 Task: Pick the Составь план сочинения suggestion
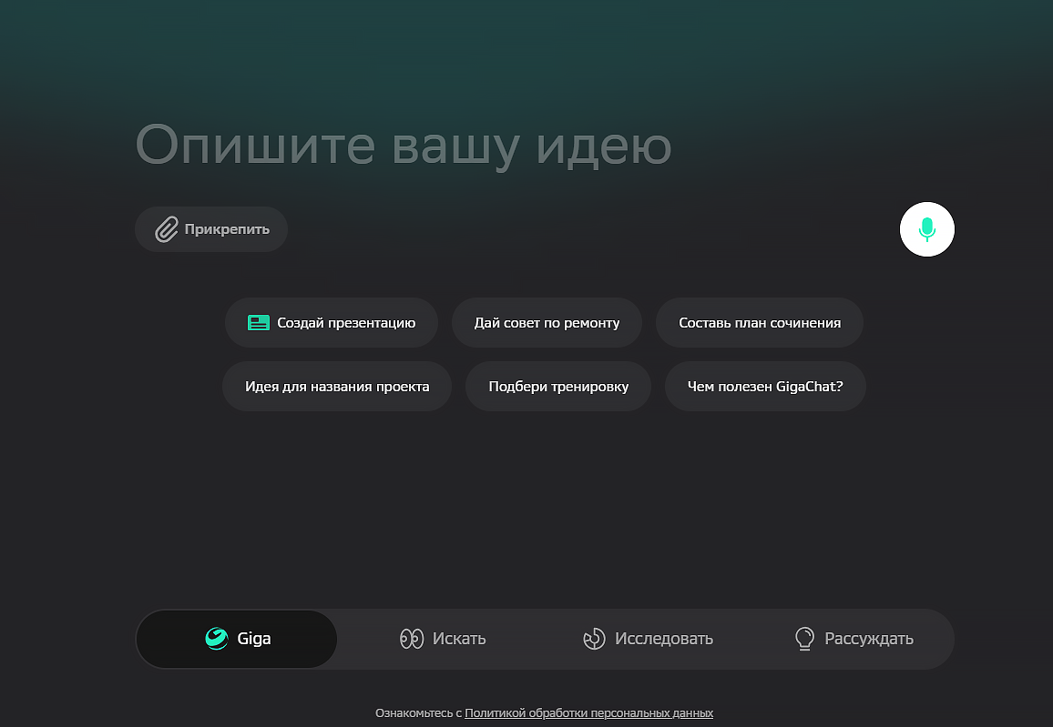point(759,323)
